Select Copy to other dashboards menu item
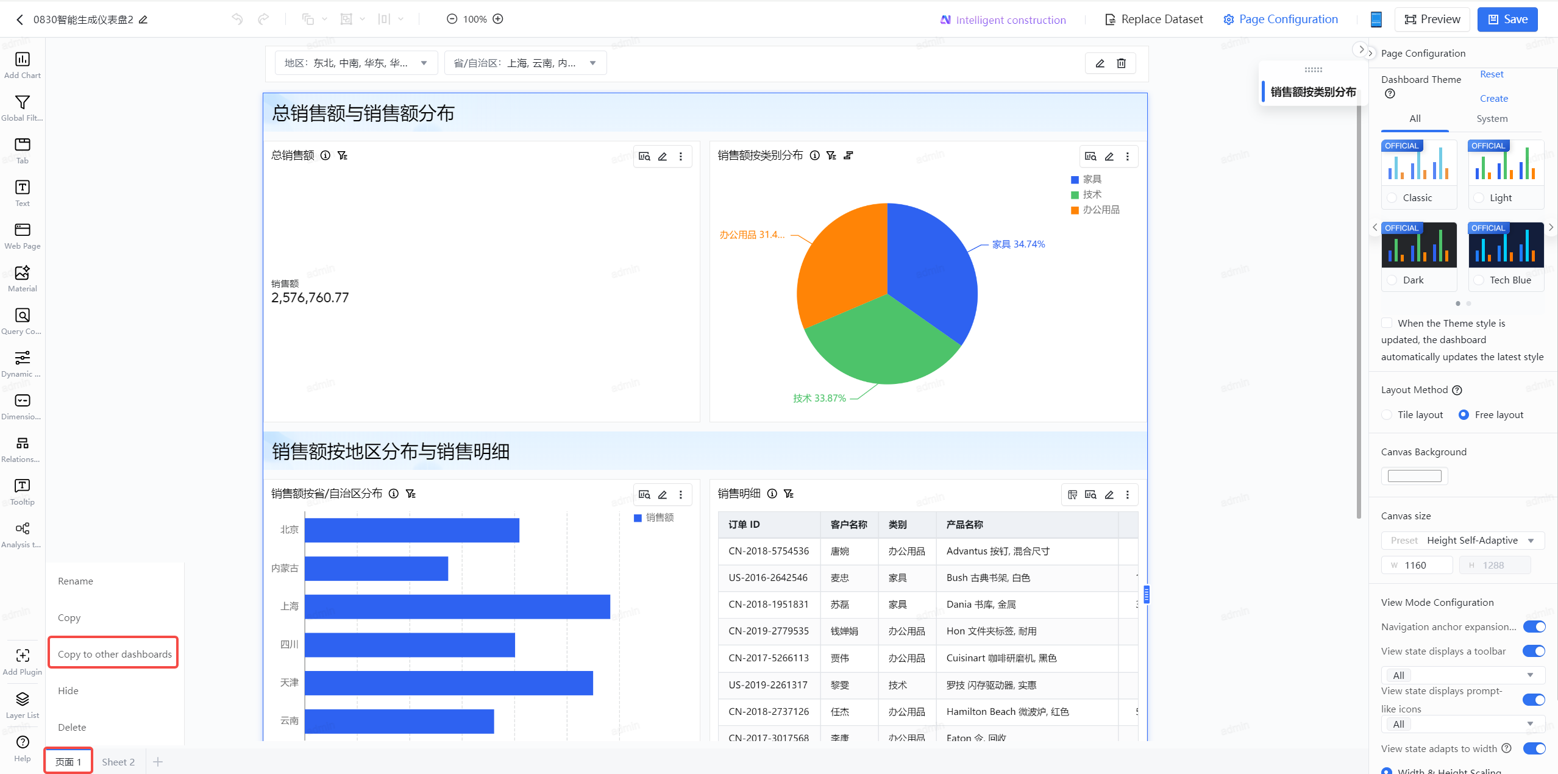The width and height of the screenshot is (1558, 774). pyautogui.click(x=114, y=654)
